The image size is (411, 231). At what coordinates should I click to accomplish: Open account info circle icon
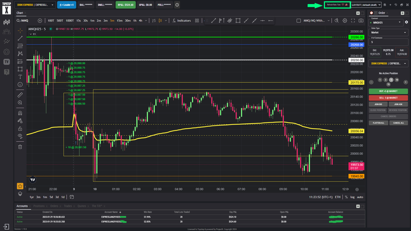(177, 5)
